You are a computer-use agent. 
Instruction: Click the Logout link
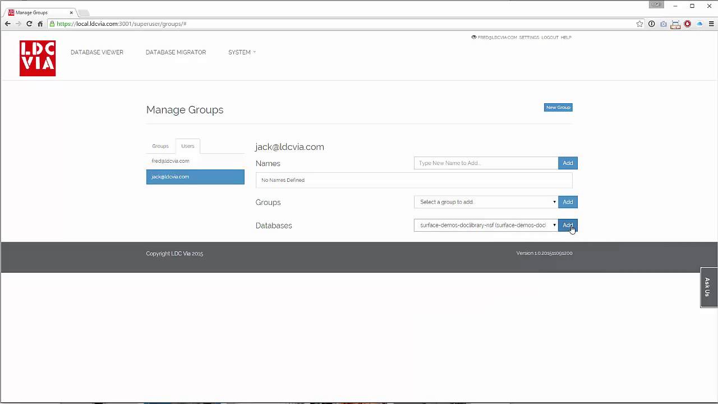tap(550, 37)
